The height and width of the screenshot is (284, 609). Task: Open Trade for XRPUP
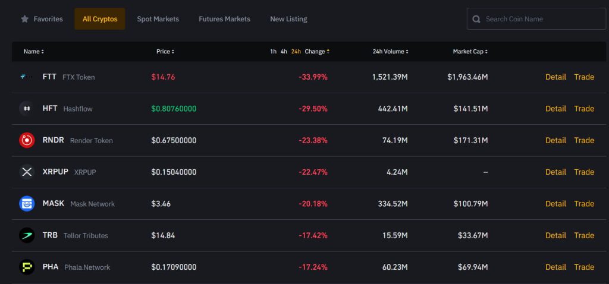click(x=584, y=172)
